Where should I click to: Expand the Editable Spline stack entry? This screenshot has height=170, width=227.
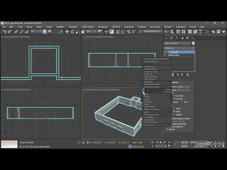point(166,55)
